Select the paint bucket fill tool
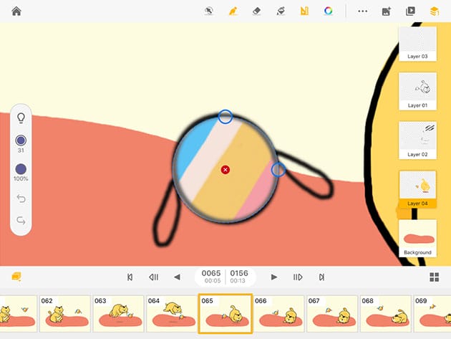The height and width of the screenshot is (339, 451). coord(281,11)
